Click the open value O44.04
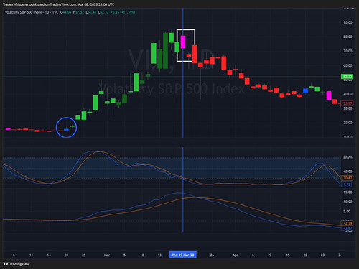This screenshot has width=359, height=269. point(65,12)
